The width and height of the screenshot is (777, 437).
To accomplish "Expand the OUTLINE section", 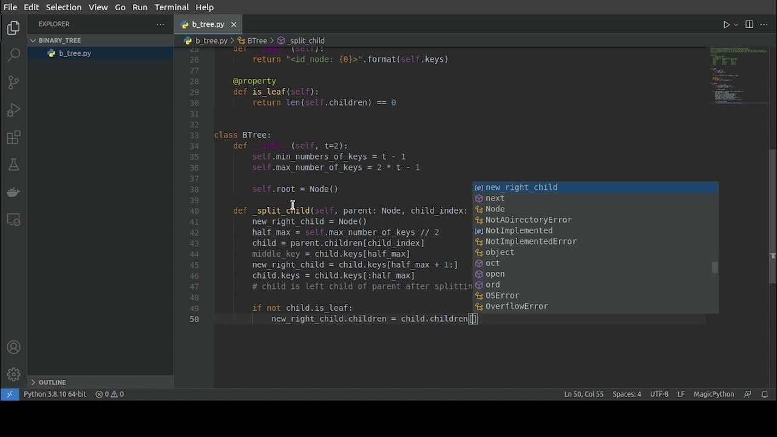I will 100,382.
